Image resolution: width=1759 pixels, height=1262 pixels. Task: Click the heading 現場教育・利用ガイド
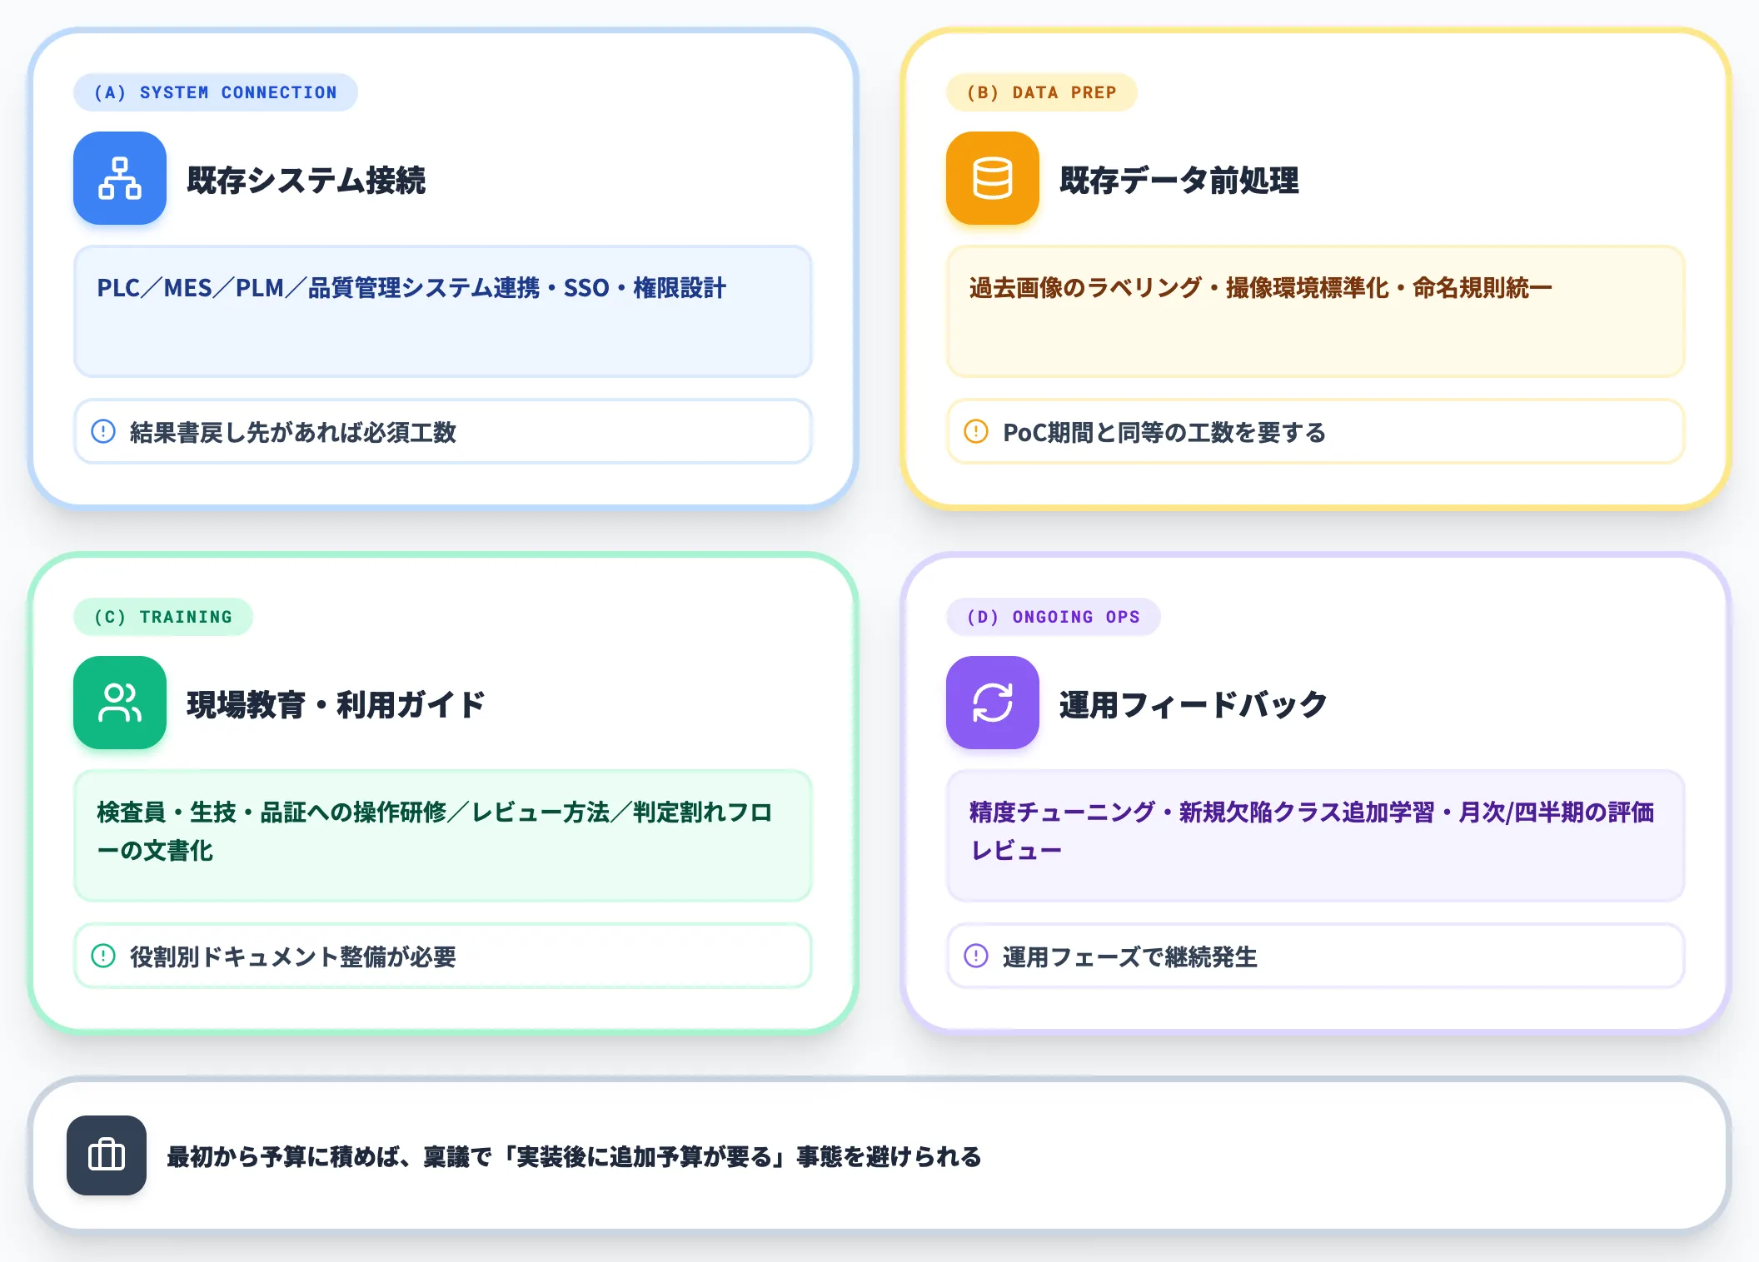pyautogui.click(x=336, y=704)
